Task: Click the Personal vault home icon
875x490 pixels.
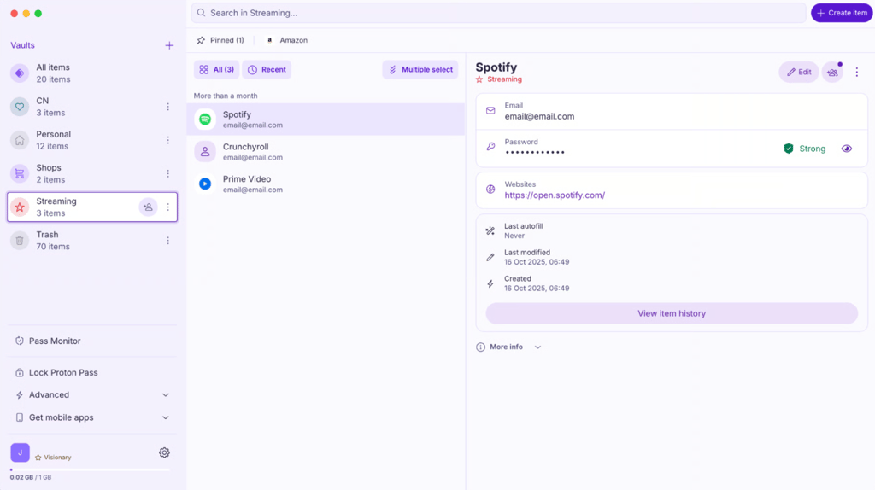Action: click(20, 140)
